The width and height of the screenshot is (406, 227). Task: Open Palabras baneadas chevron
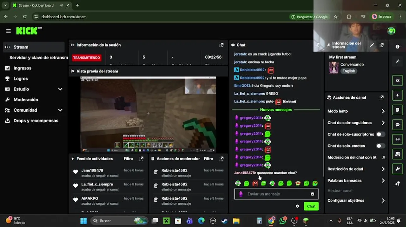point(383,181)
